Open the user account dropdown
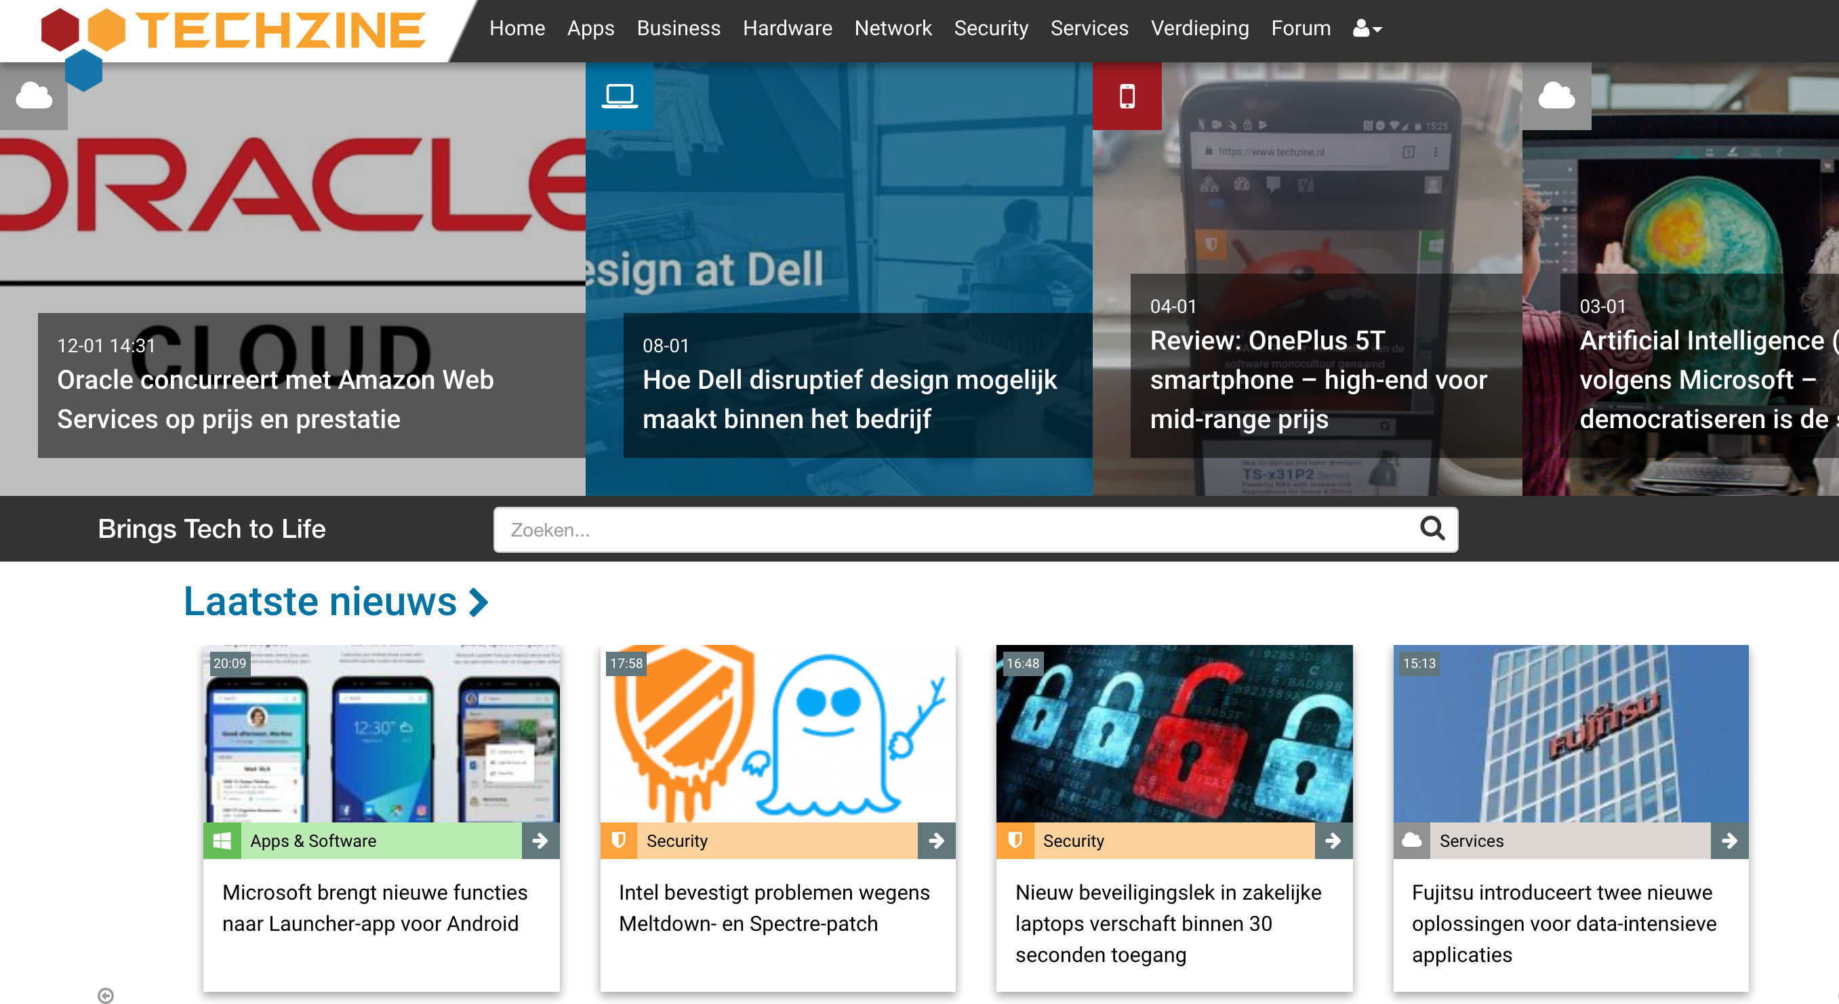 click(1367, 28)
